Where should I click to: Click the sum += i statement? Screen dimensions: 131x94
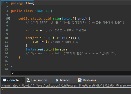(41, 42)
